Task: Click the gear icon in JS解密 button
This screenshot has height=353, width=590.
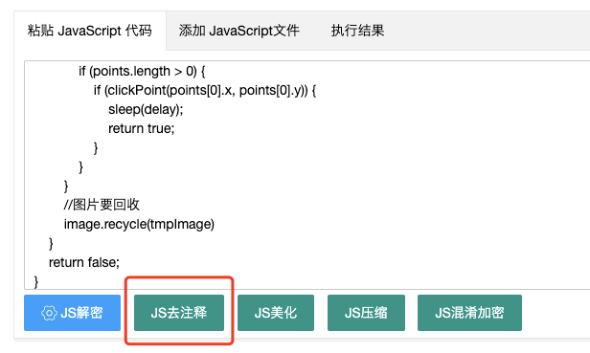Action: [49, 313]
